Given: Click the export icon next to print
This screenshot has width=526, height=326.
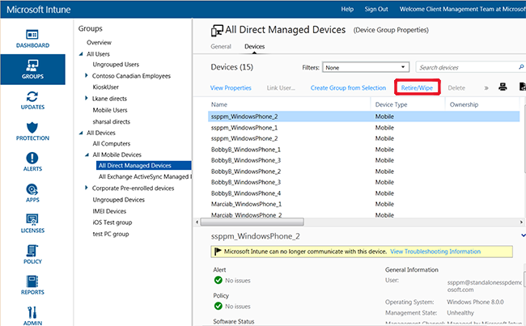Looking at the screenshot, I should (x=522, y=87).
